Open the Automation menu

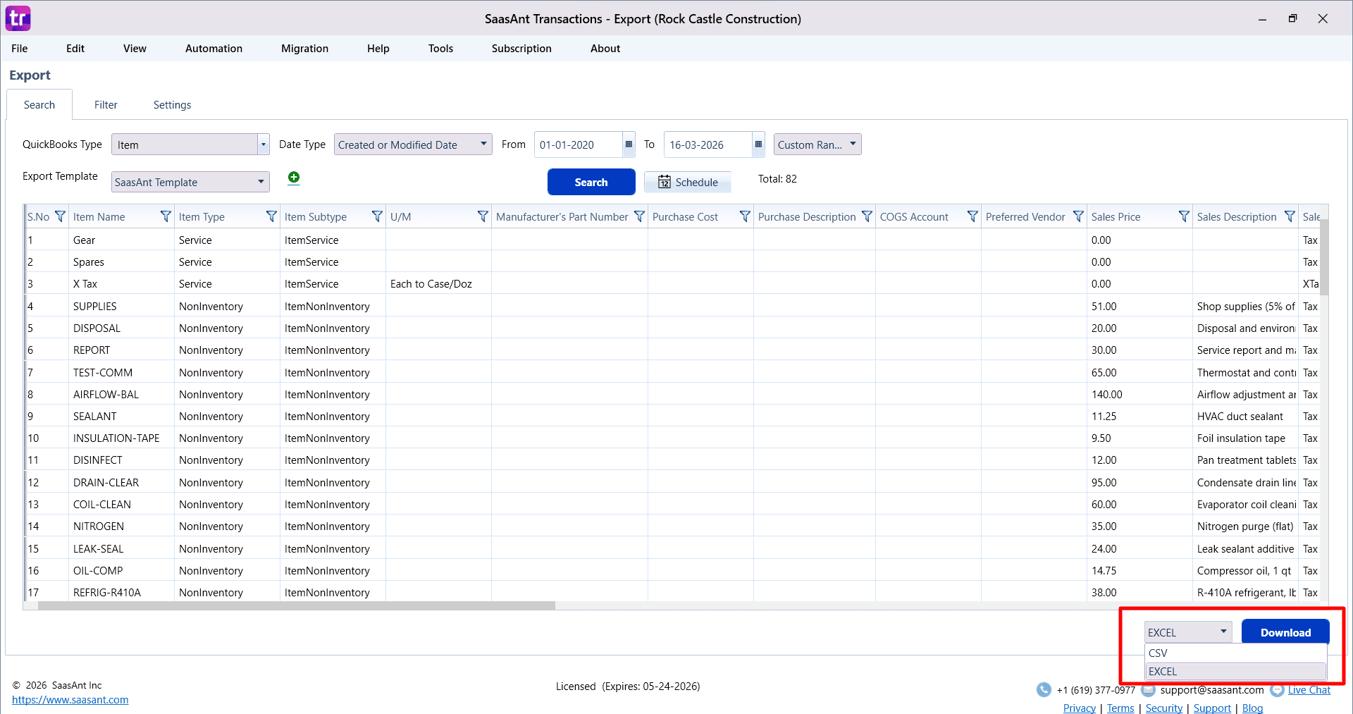[x=214, y=49]
